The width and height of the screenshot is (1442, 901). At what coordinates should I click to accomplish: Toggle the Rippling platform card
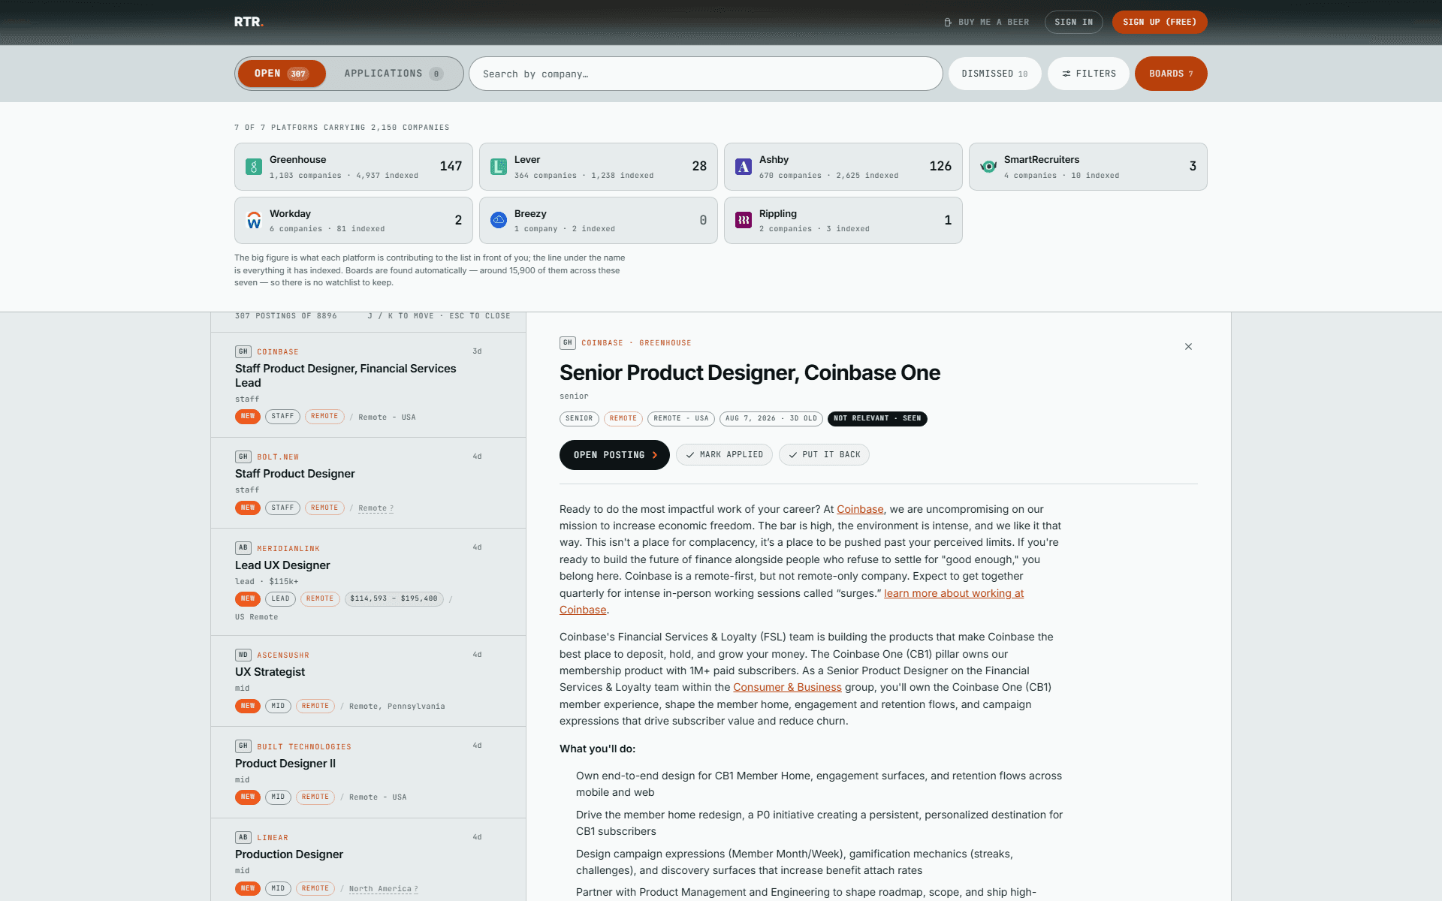point(843,220)
